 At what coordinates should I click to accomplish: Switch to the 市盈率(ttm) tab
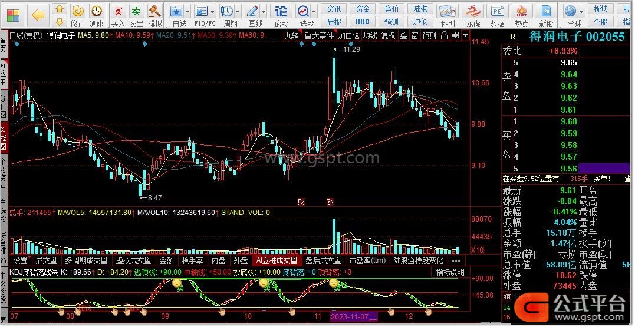coord(367,260)
